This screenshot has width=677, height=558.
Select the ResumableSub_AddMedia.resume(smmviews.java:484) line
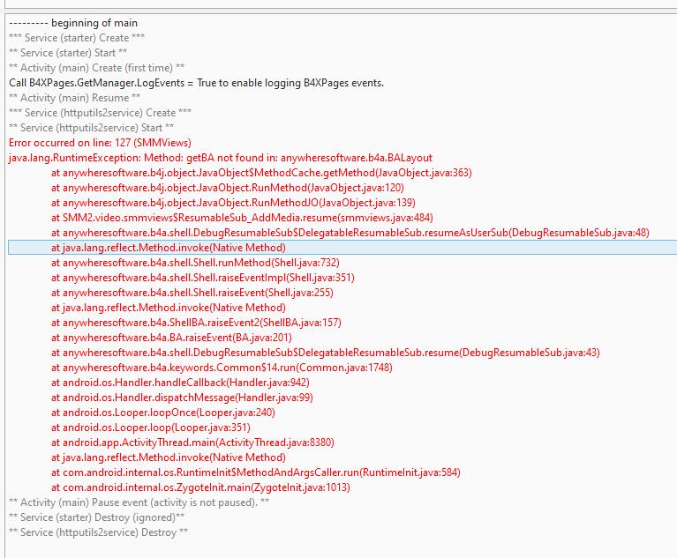click(x=242, y=218)
